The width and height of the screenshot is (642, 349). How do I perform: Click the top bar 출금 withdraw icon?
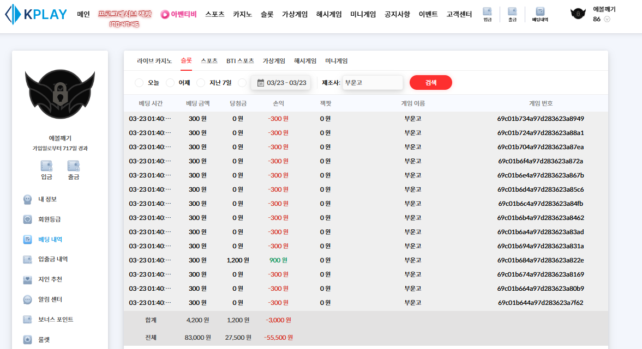point(512,12)
